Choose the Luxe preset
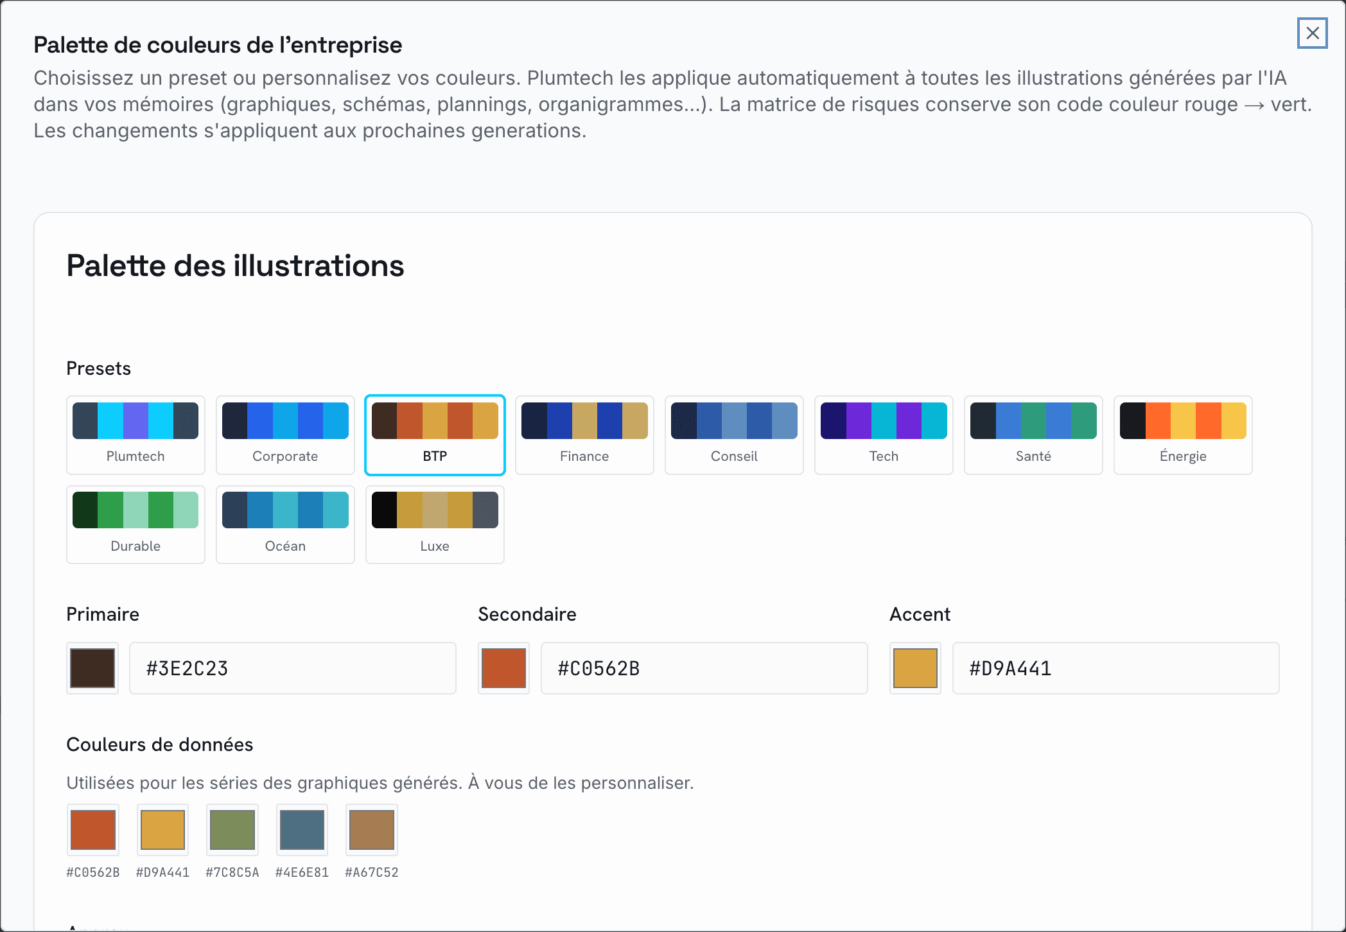Image resolution: width=1346 pixels, height=932 pixels. pyautogui.click(x=435, y=524)
